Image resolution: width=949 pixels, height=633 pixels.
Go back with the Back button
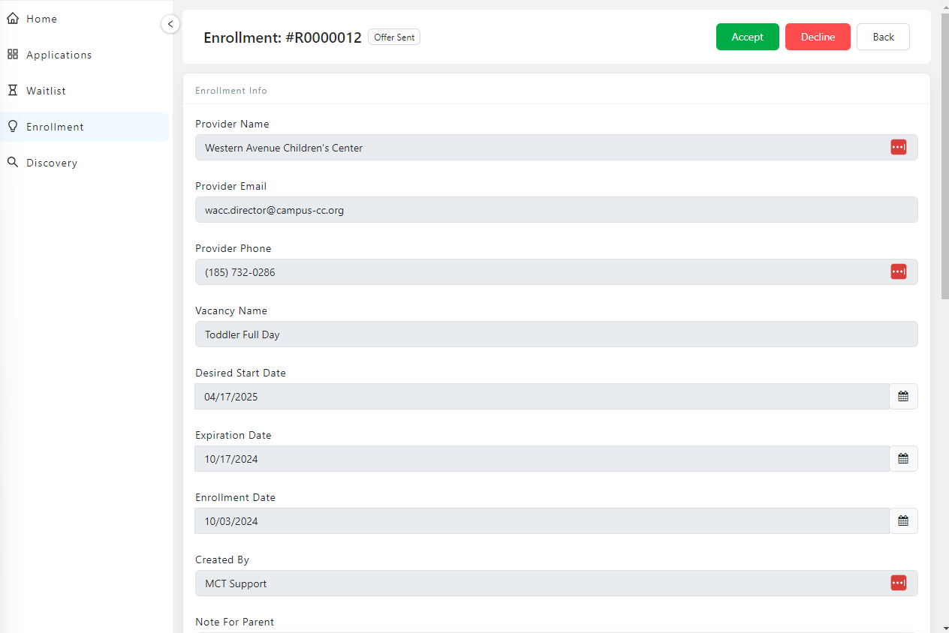pos(883,37)
